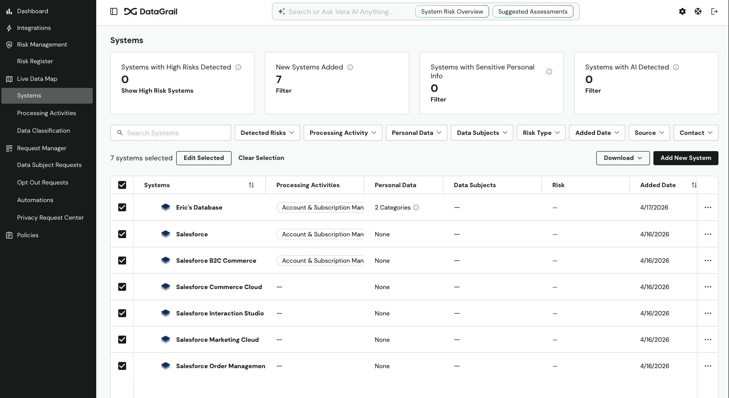This screenshot has width=729, height=398.
Task: Expand the Added Date filter
Action: [597, 133]
